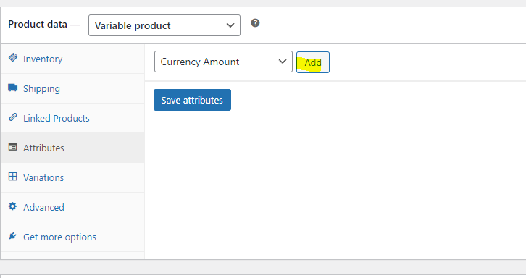Open the product type help tooltip icon

point(255,23)
